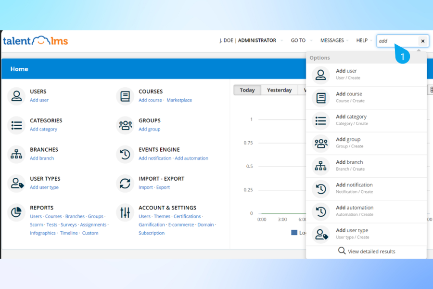Open Subscription settings link
The height and width of the screenshot is (289, 433).
[152, 233]
